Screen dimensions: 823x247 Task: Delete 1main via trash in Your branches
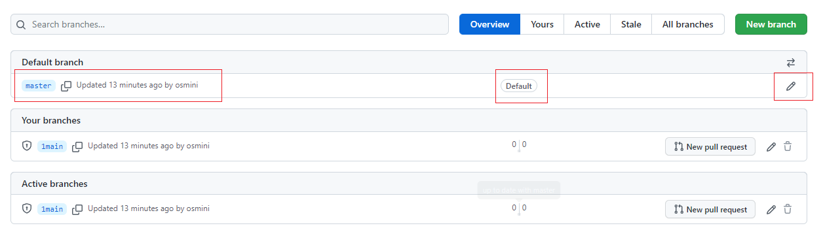[788, 147]
